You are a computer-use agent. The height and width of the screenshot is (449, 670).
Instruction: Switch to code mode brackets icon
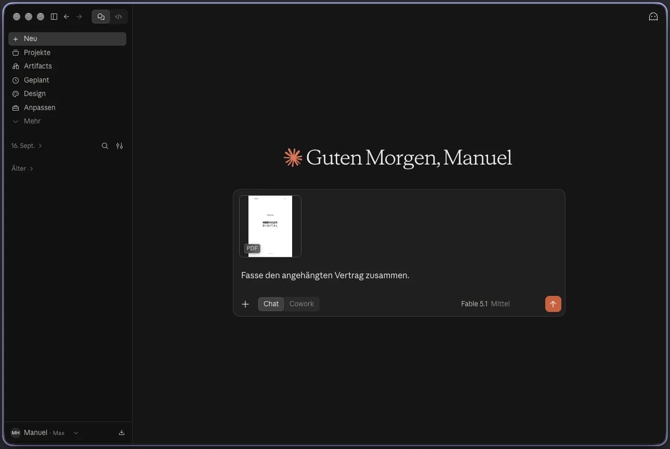(x=119, y=17)
